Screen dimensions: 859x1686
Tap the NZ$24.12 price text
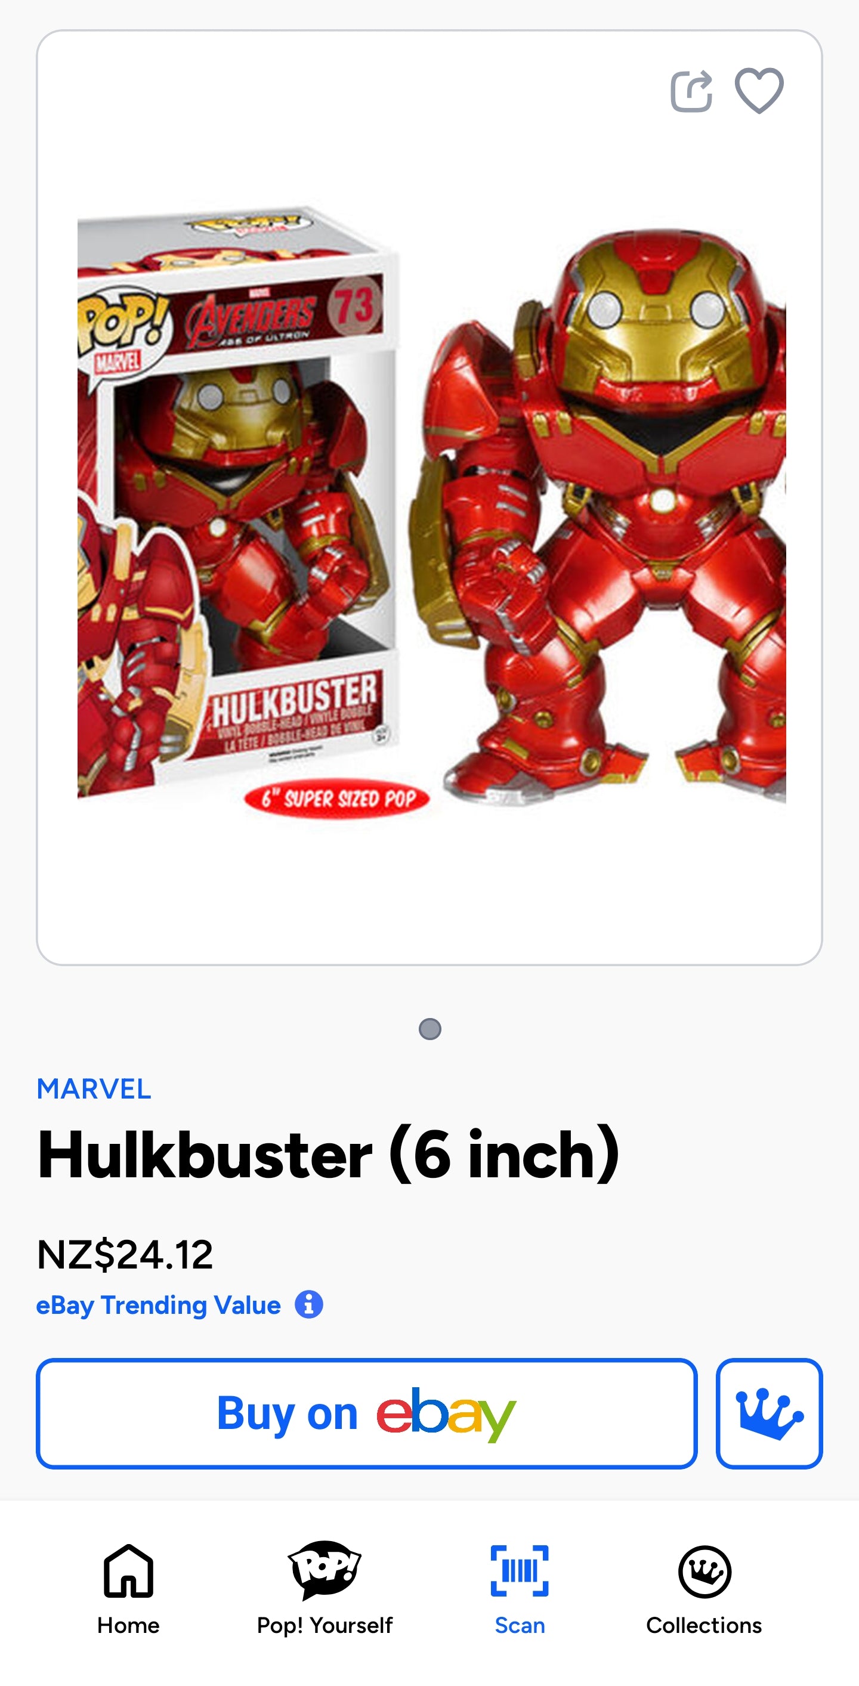click(x=125, y=1254)
